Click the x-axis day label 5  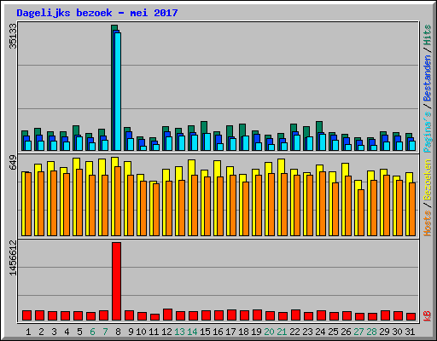79,332
